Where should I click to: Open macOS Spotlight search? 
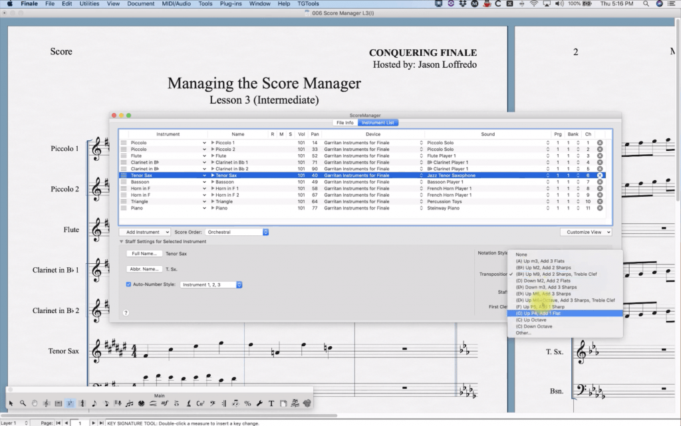(646, 3)
